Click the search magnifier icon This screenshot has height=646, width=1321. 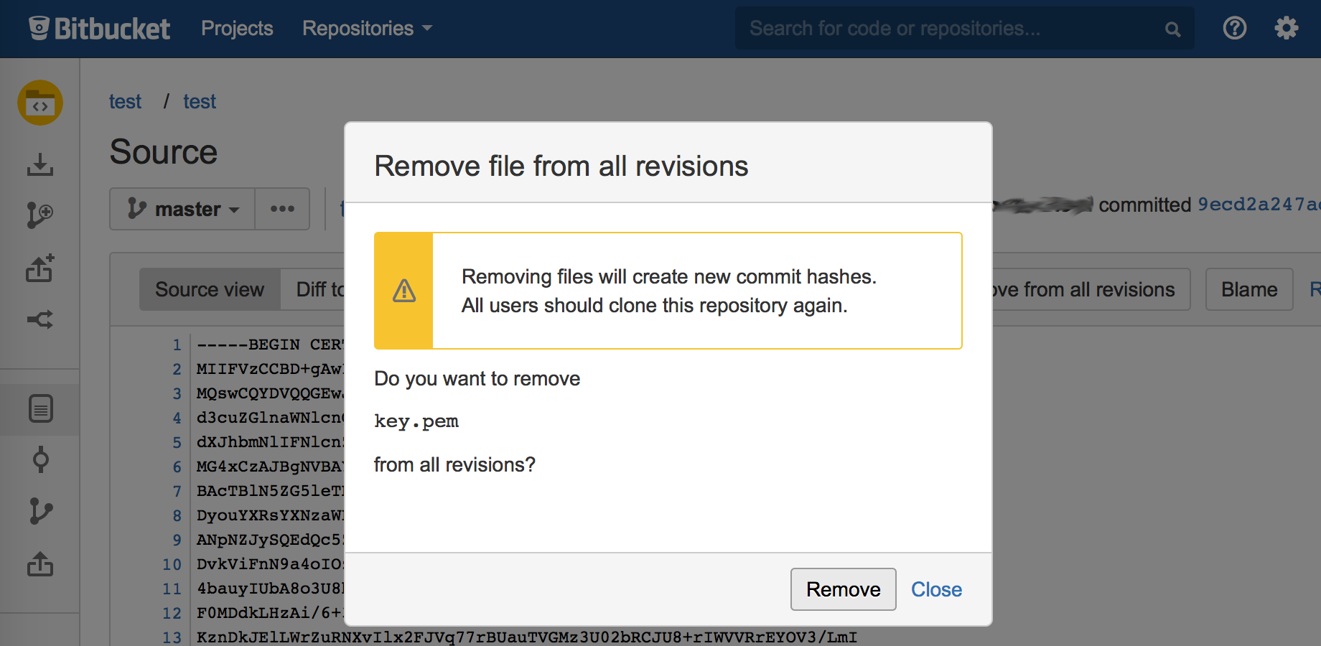1172,29
